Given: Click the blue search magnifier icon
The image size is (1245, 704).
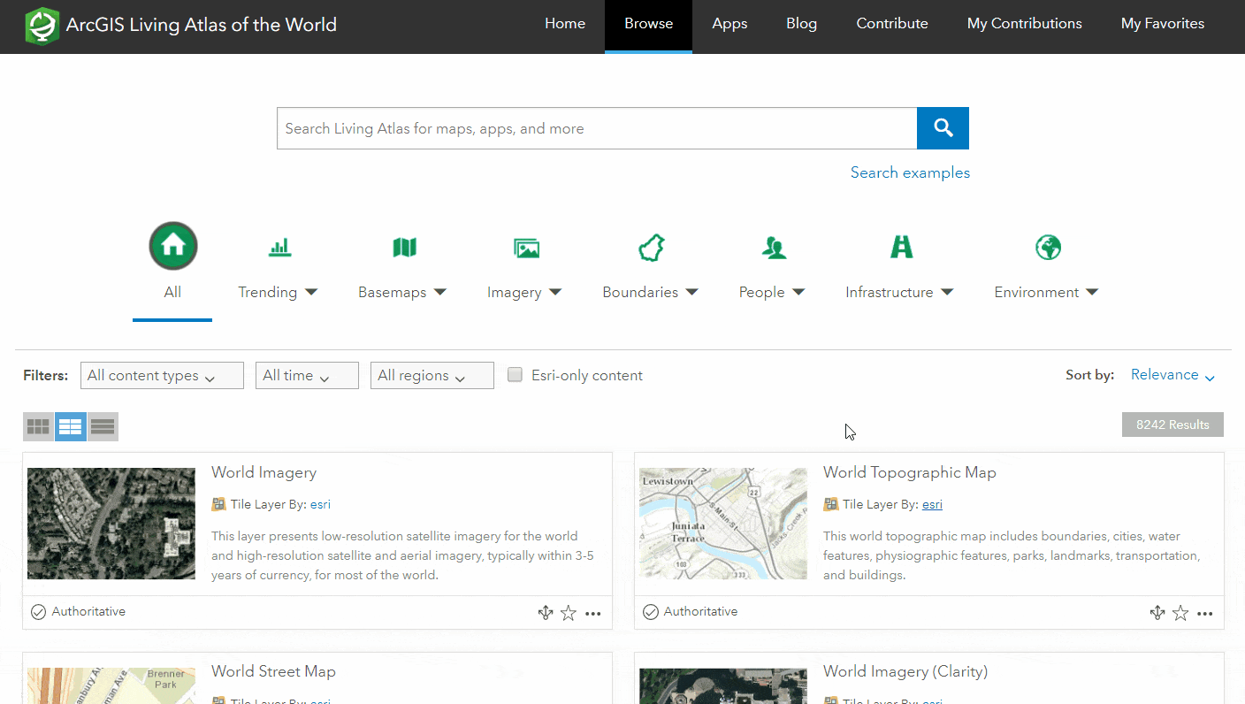Looking at the screenshot, I should pyautogui.click(x=943, y=127).
